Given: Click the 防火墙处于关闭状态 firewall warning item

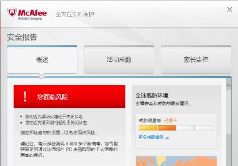Looking at the screenshot, I should (x=54, y=117).
